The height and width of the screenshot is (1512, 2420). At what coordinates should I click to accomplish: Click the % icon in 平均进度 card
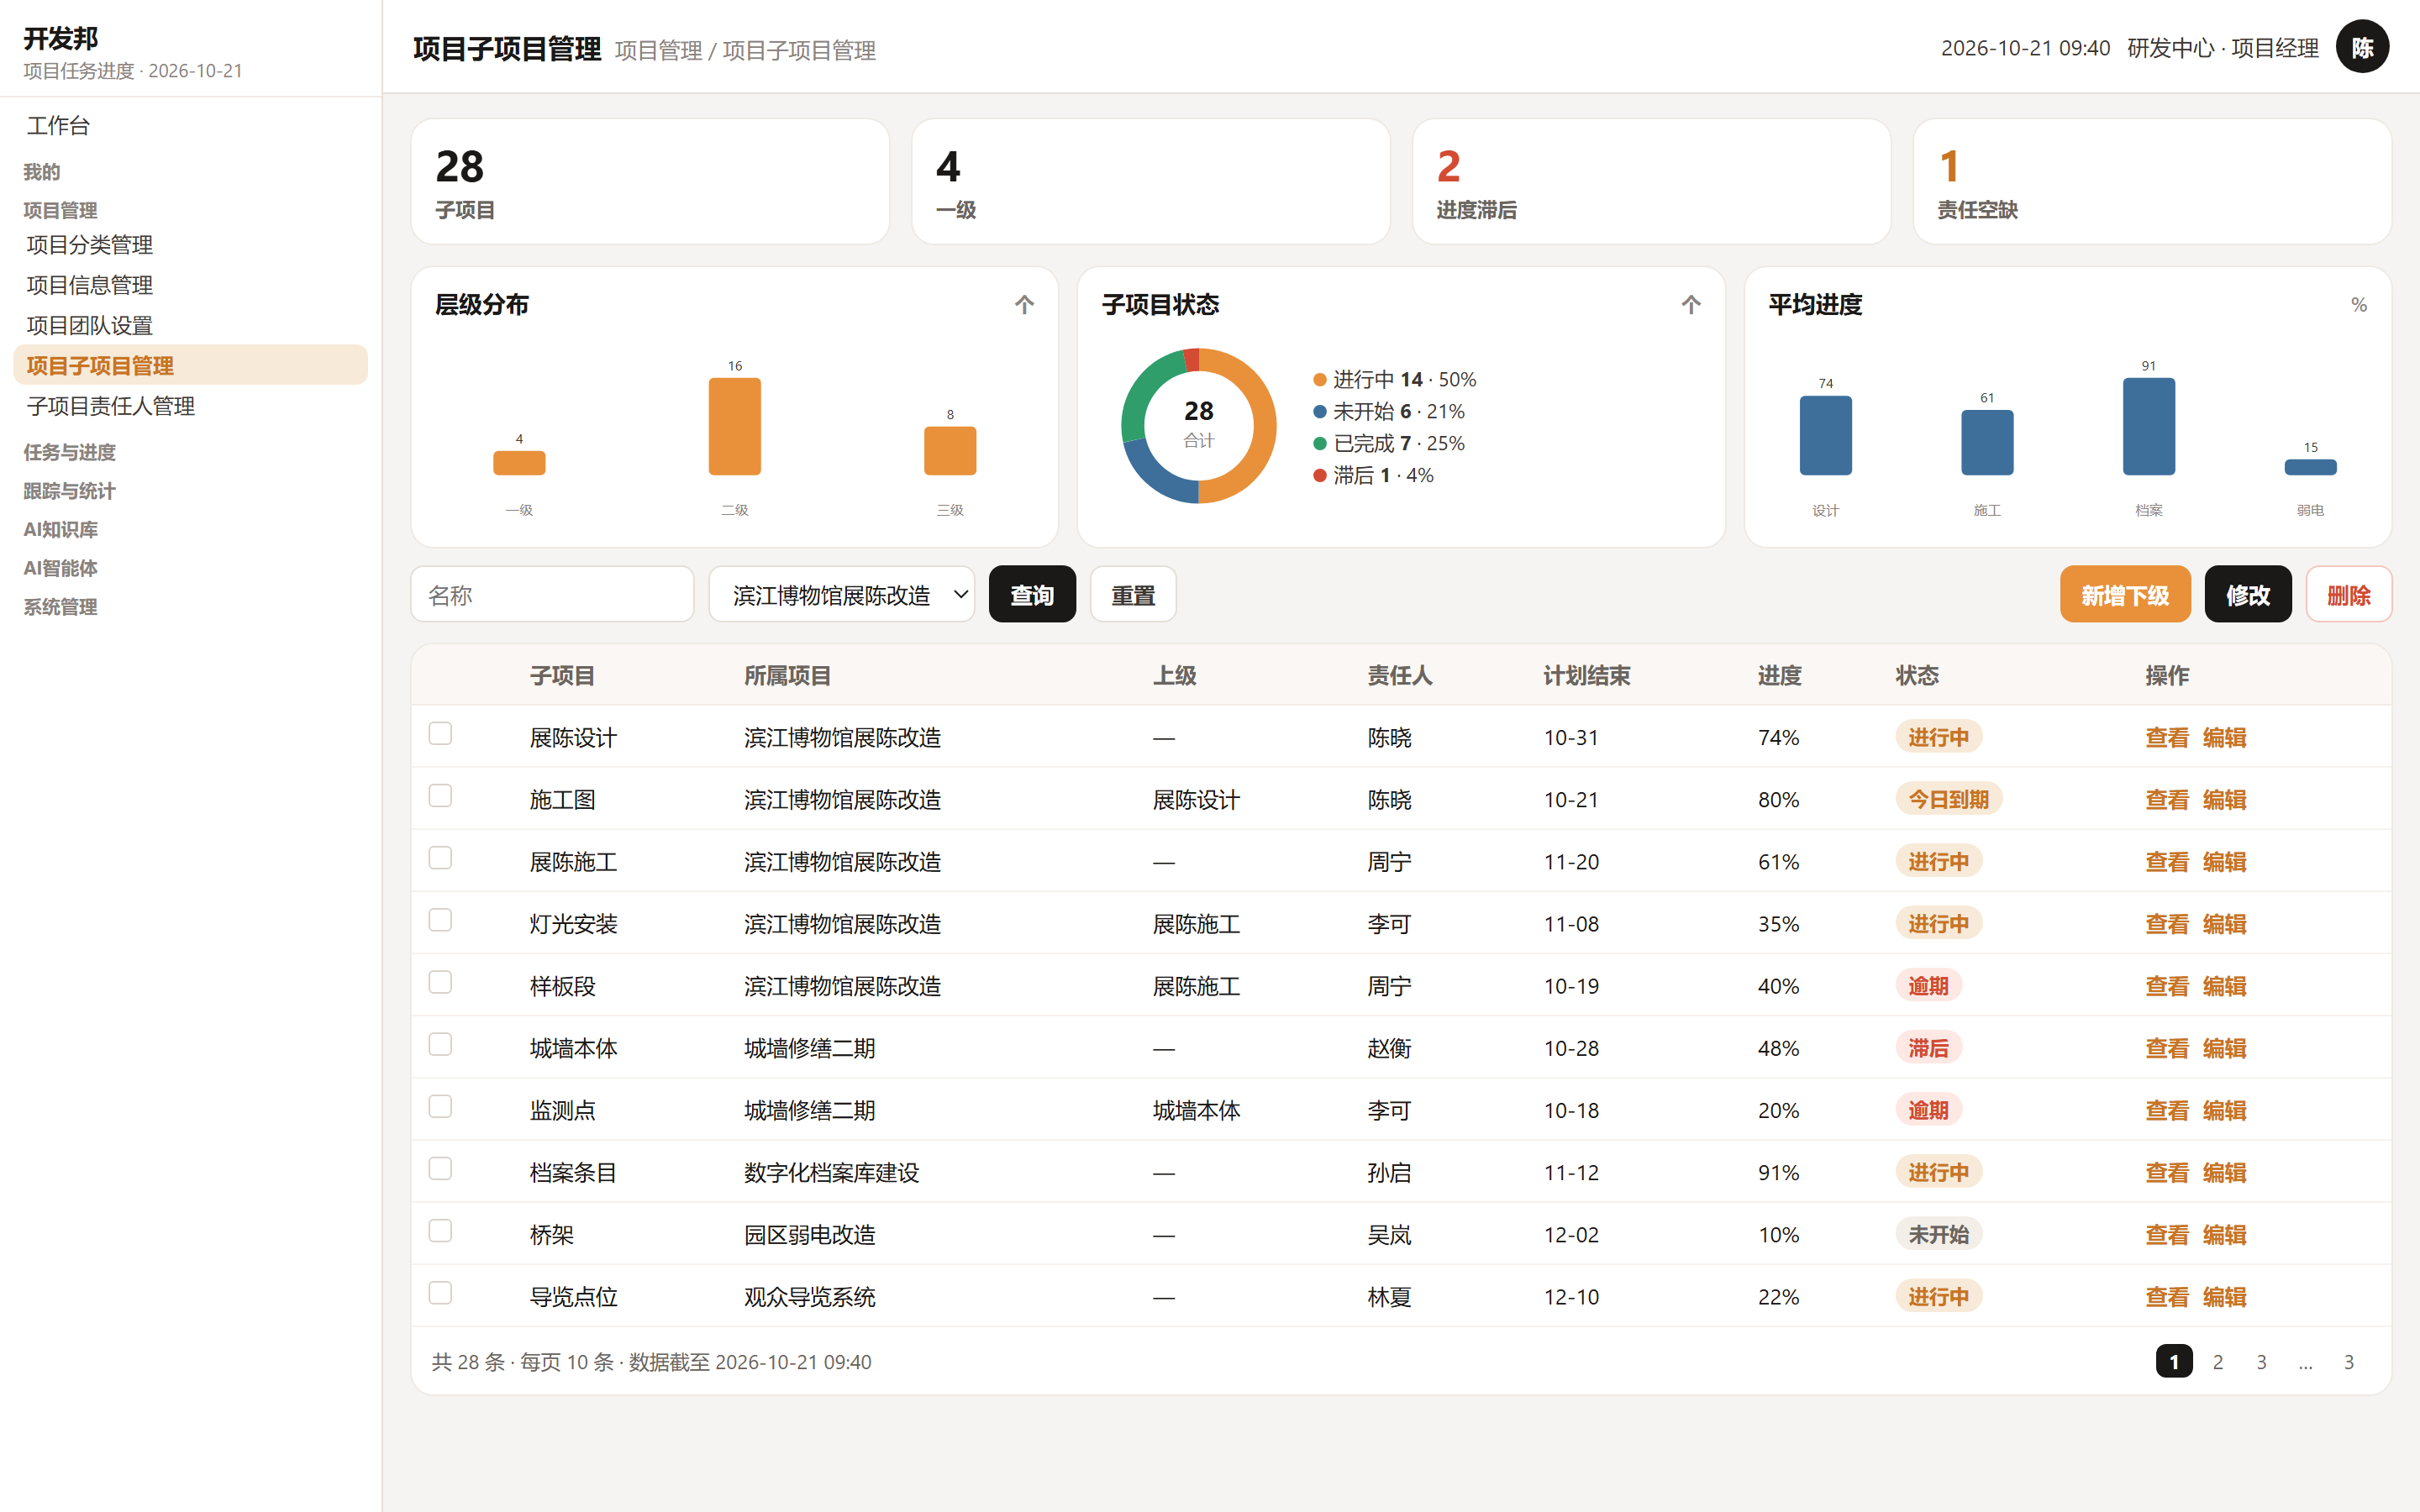tap(2358, 305)
